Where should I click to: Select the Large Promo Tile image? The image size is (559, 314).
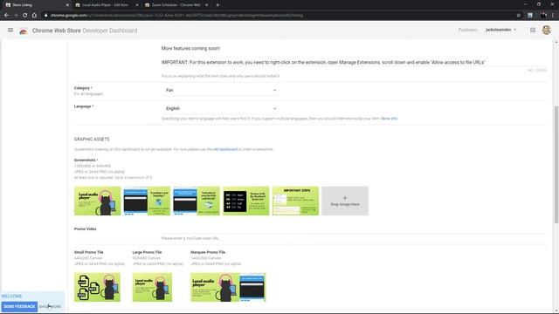click(x=152, y=287)
